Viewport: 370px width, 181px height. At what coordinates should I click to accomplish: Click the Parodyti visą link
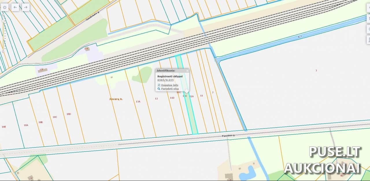tap(170, 89)
